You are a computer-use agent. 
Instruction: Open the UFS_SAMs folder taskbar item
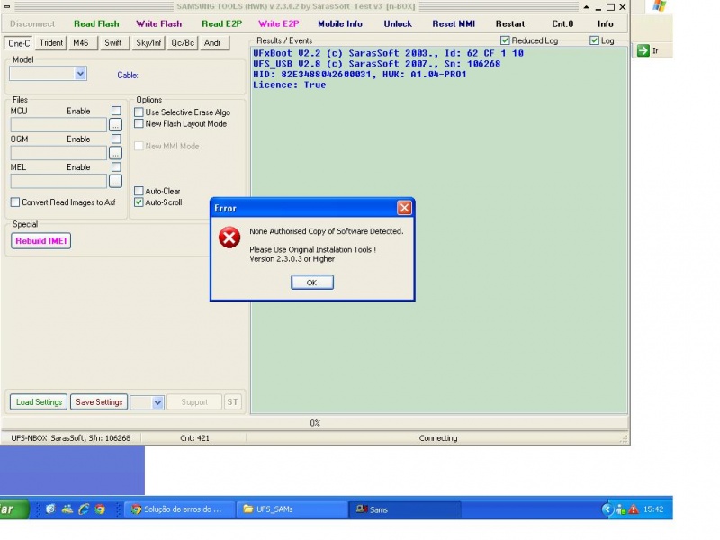[292, 509]
